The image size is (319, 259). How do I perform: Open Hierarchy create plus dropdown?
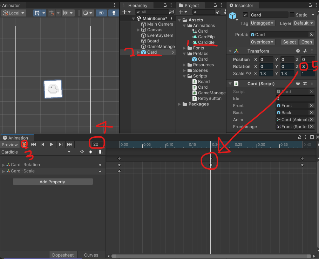coord(126,12)
